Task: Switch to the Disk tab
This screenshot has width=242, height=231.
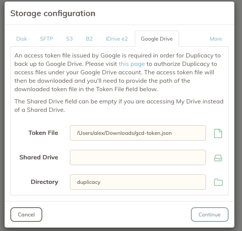Action: (22, 39)
